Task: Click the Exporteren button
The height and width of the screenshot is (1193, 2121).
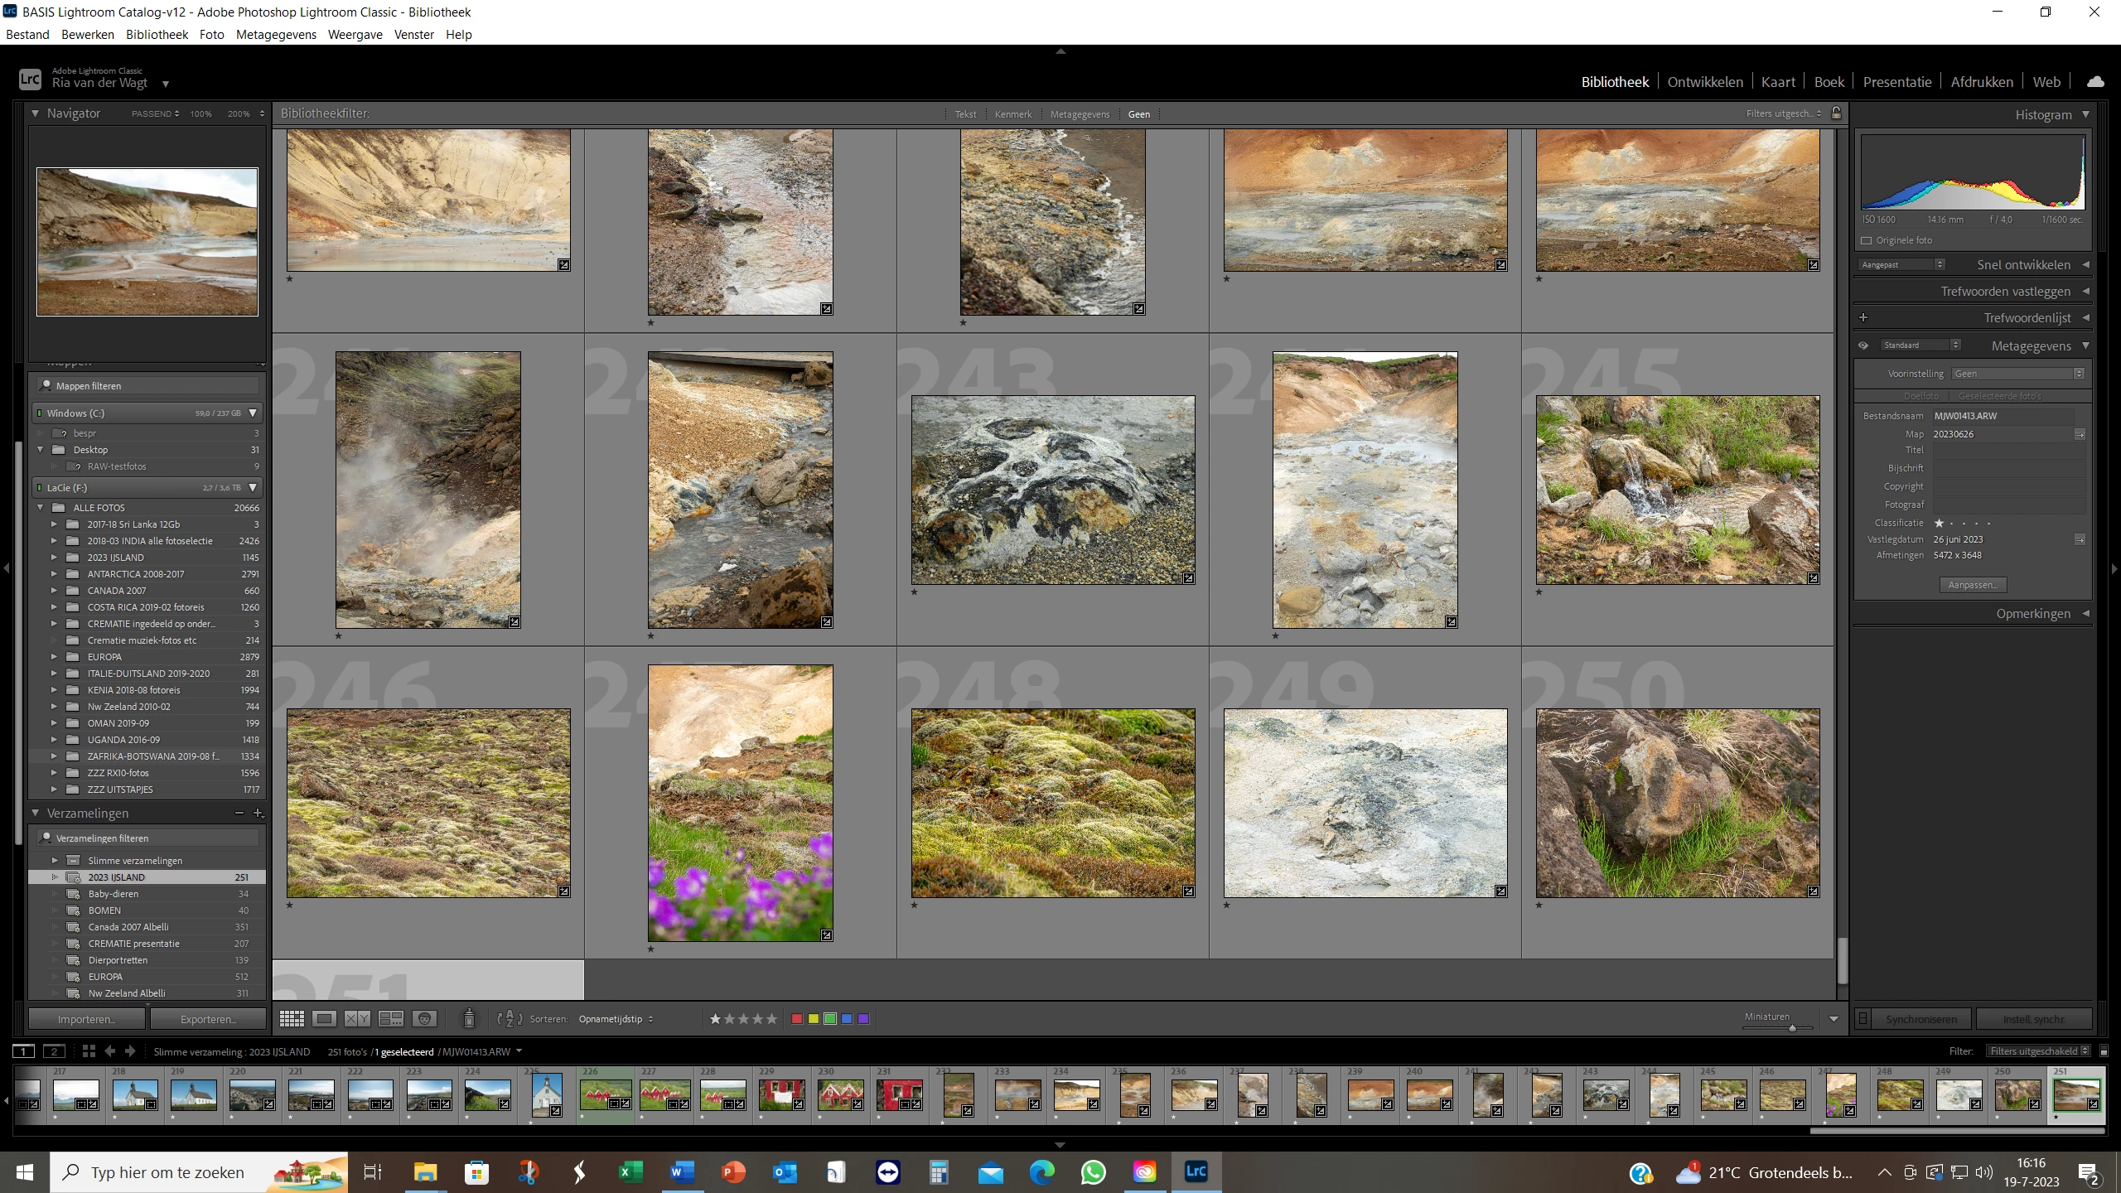Action: 208,1019
